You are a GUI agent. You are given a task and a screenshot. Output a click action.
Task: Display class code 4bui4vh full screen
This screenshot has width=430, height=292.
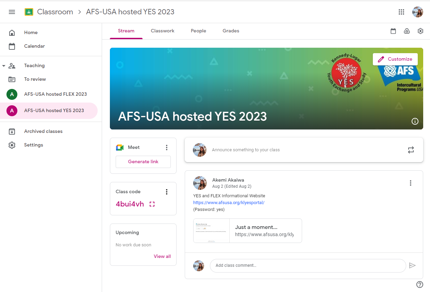coord(152,204)
